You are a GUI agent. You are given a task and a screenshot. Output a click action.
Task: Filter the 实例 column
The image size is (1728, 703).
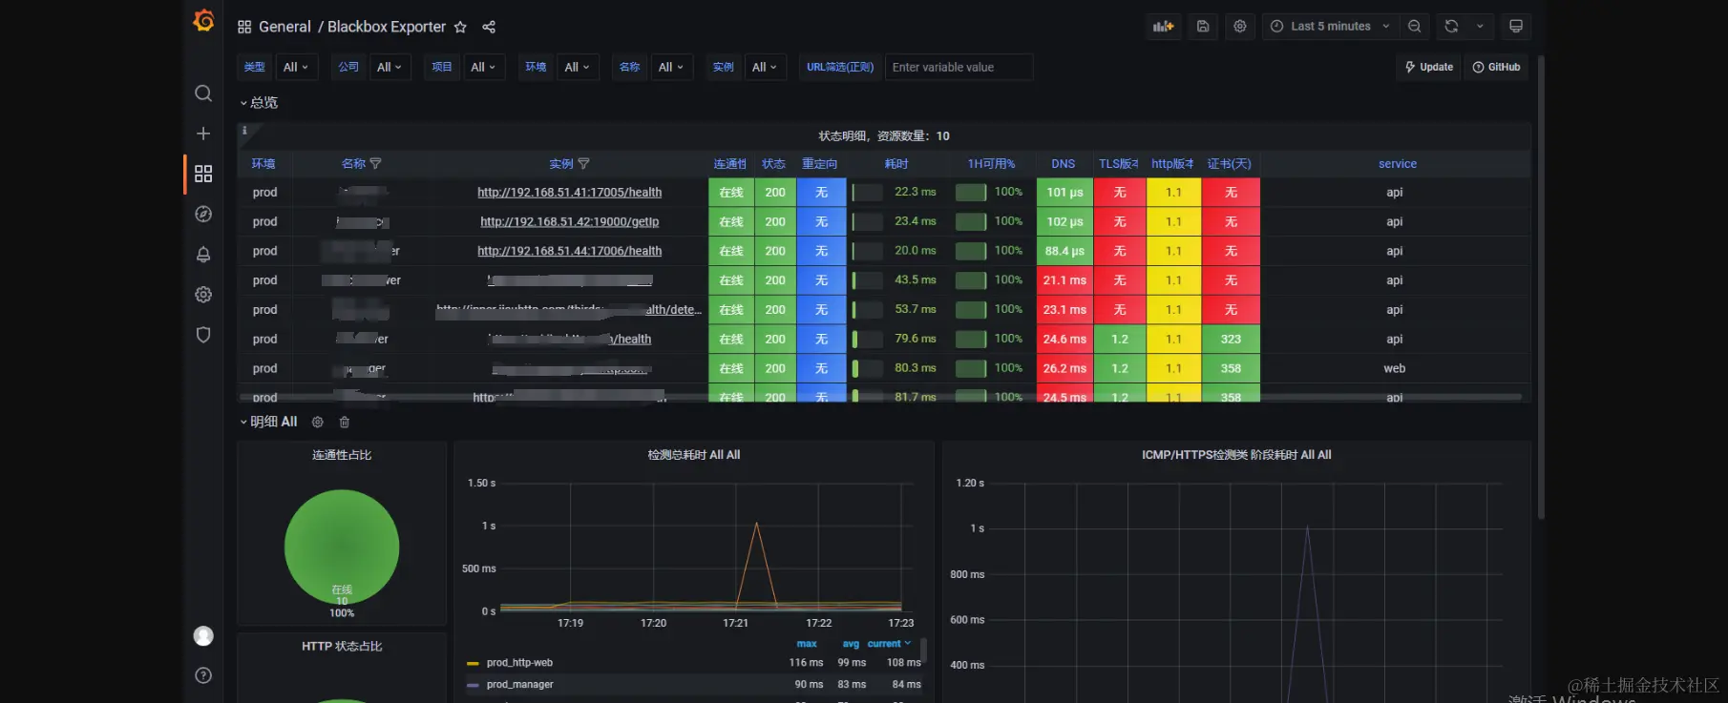[x=584, y=164]
